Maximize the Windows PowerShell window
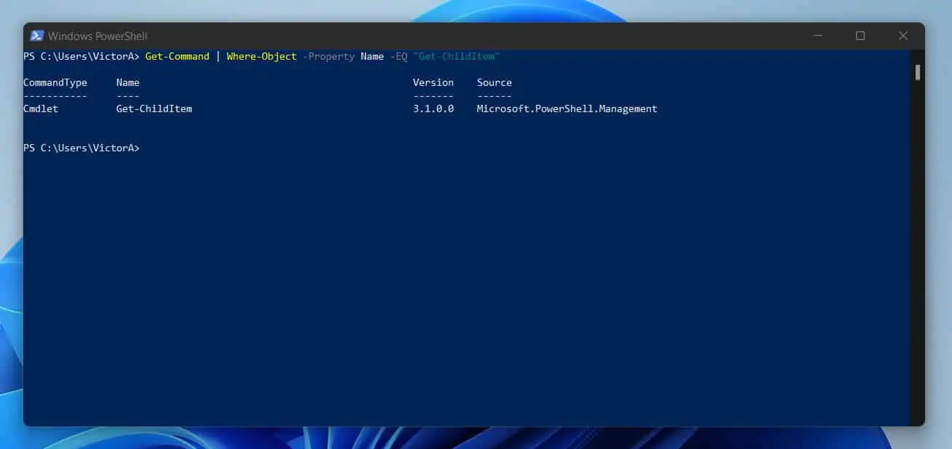The width and height of the screenshot is (952, 449). click(x=860, y=36)
